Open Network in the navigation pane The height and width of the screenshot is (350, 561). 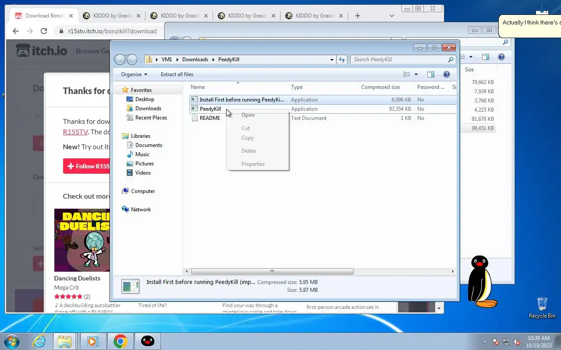pos(141,210)
